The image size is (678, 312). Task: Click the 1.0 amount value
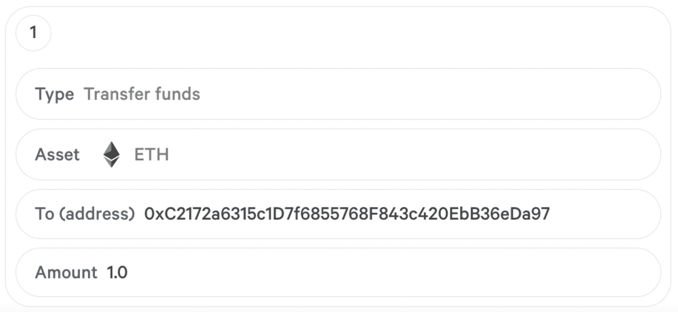click(117, 272)
